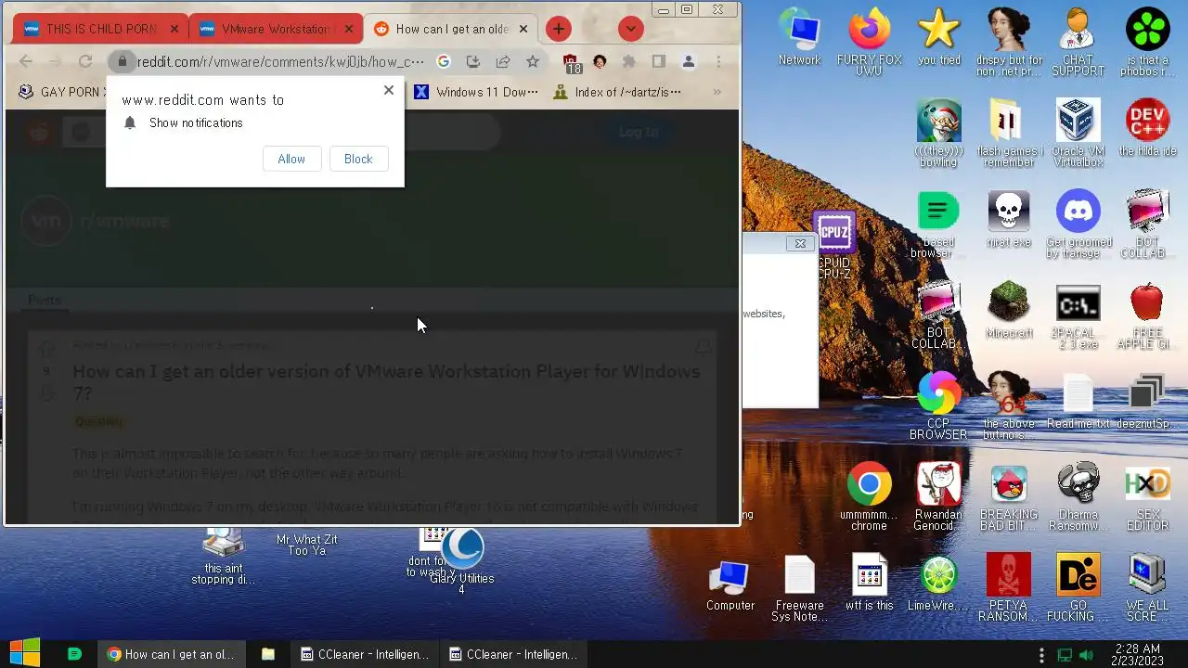Focus the reddit.com URL address field

pyautogui.click(x=280, y=61)
